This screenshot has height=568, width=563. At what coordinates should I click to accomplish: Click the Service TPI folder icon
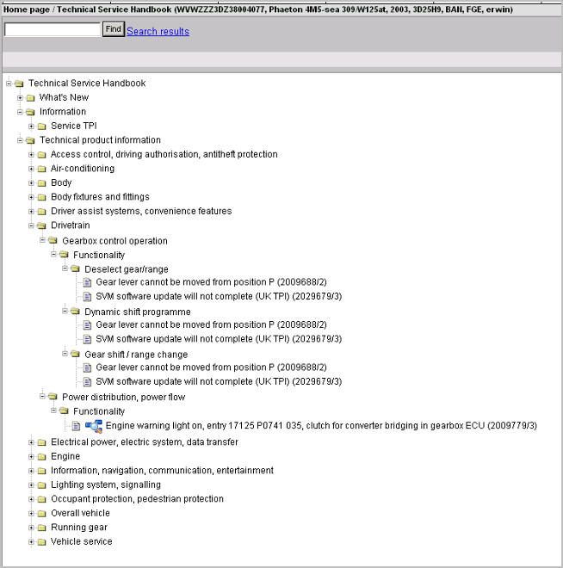click(42, 127)
